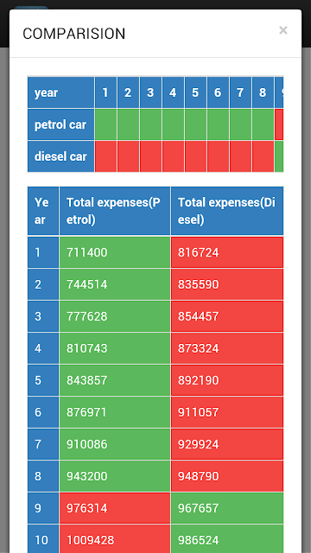The image size is (311, 553).
Task: Click the petrol expense 810743 cell
Action: (115, 348)
